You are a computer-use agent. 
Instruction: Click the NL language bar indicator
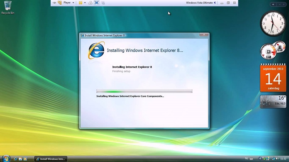coord(246,158)
